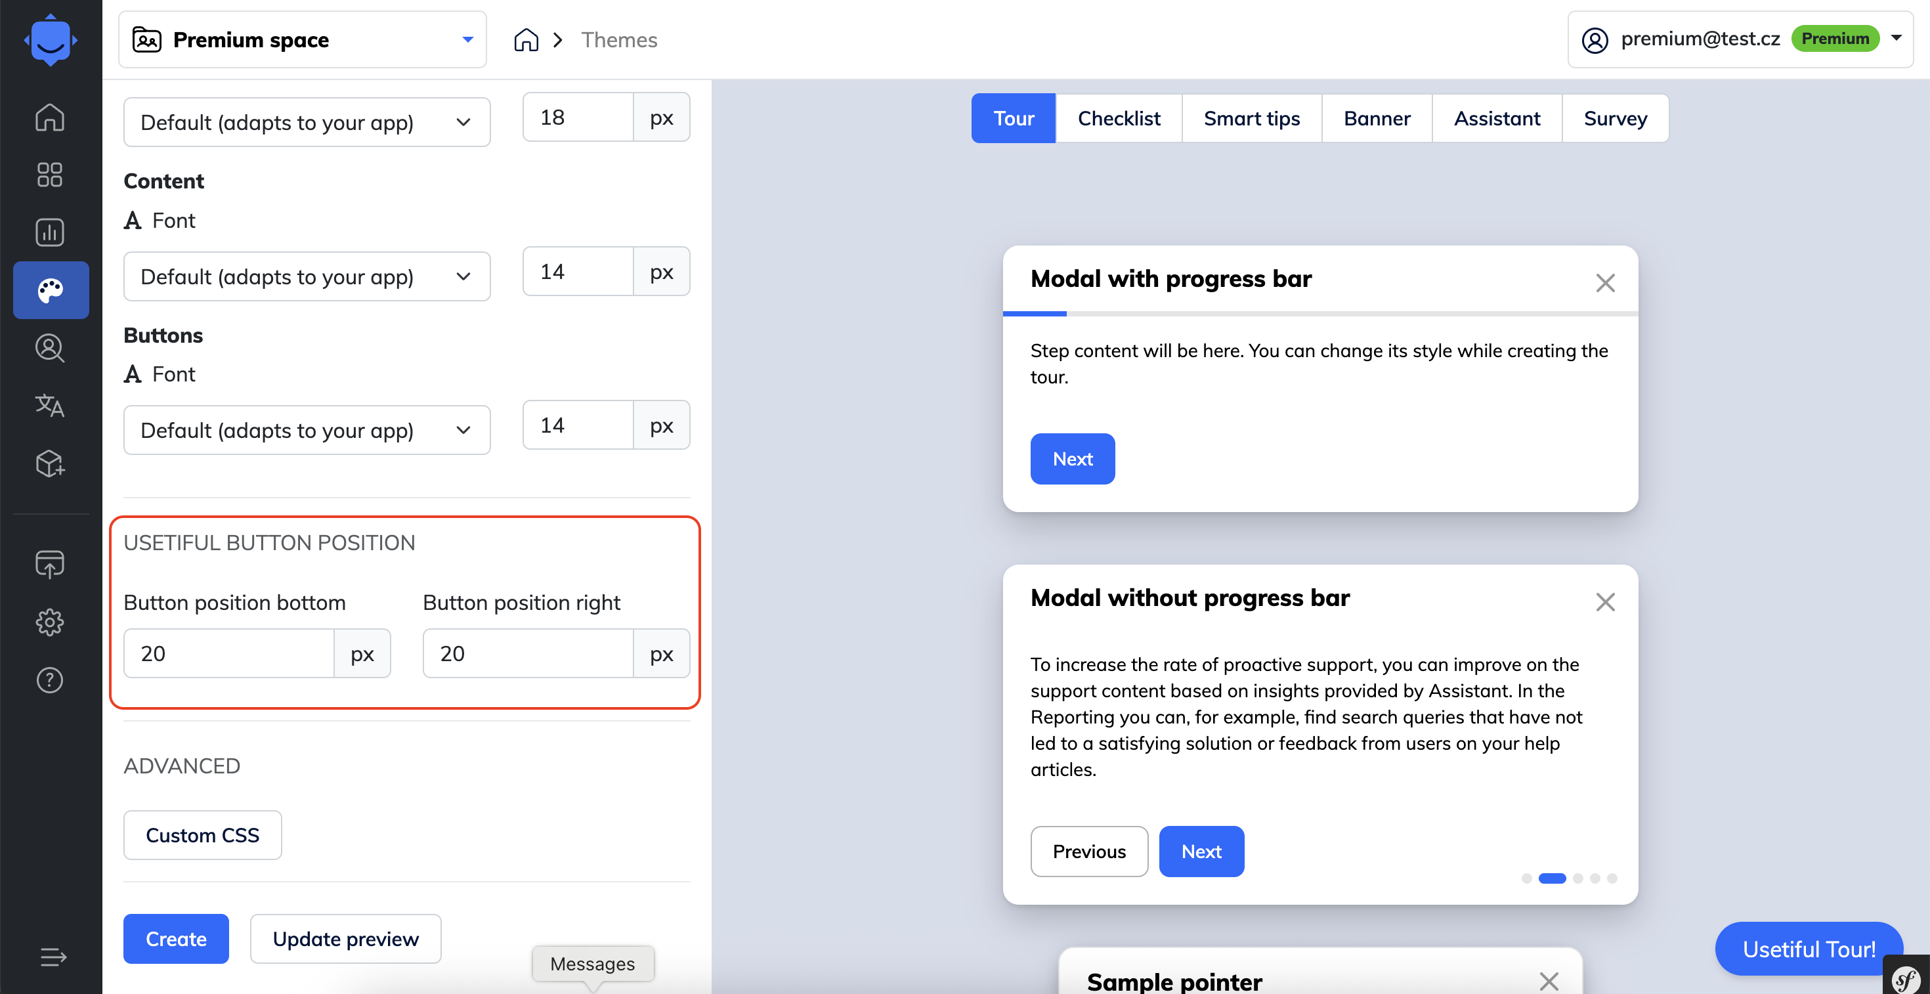
Task: Open the Content font dropdown
Action: coord(307,276)
